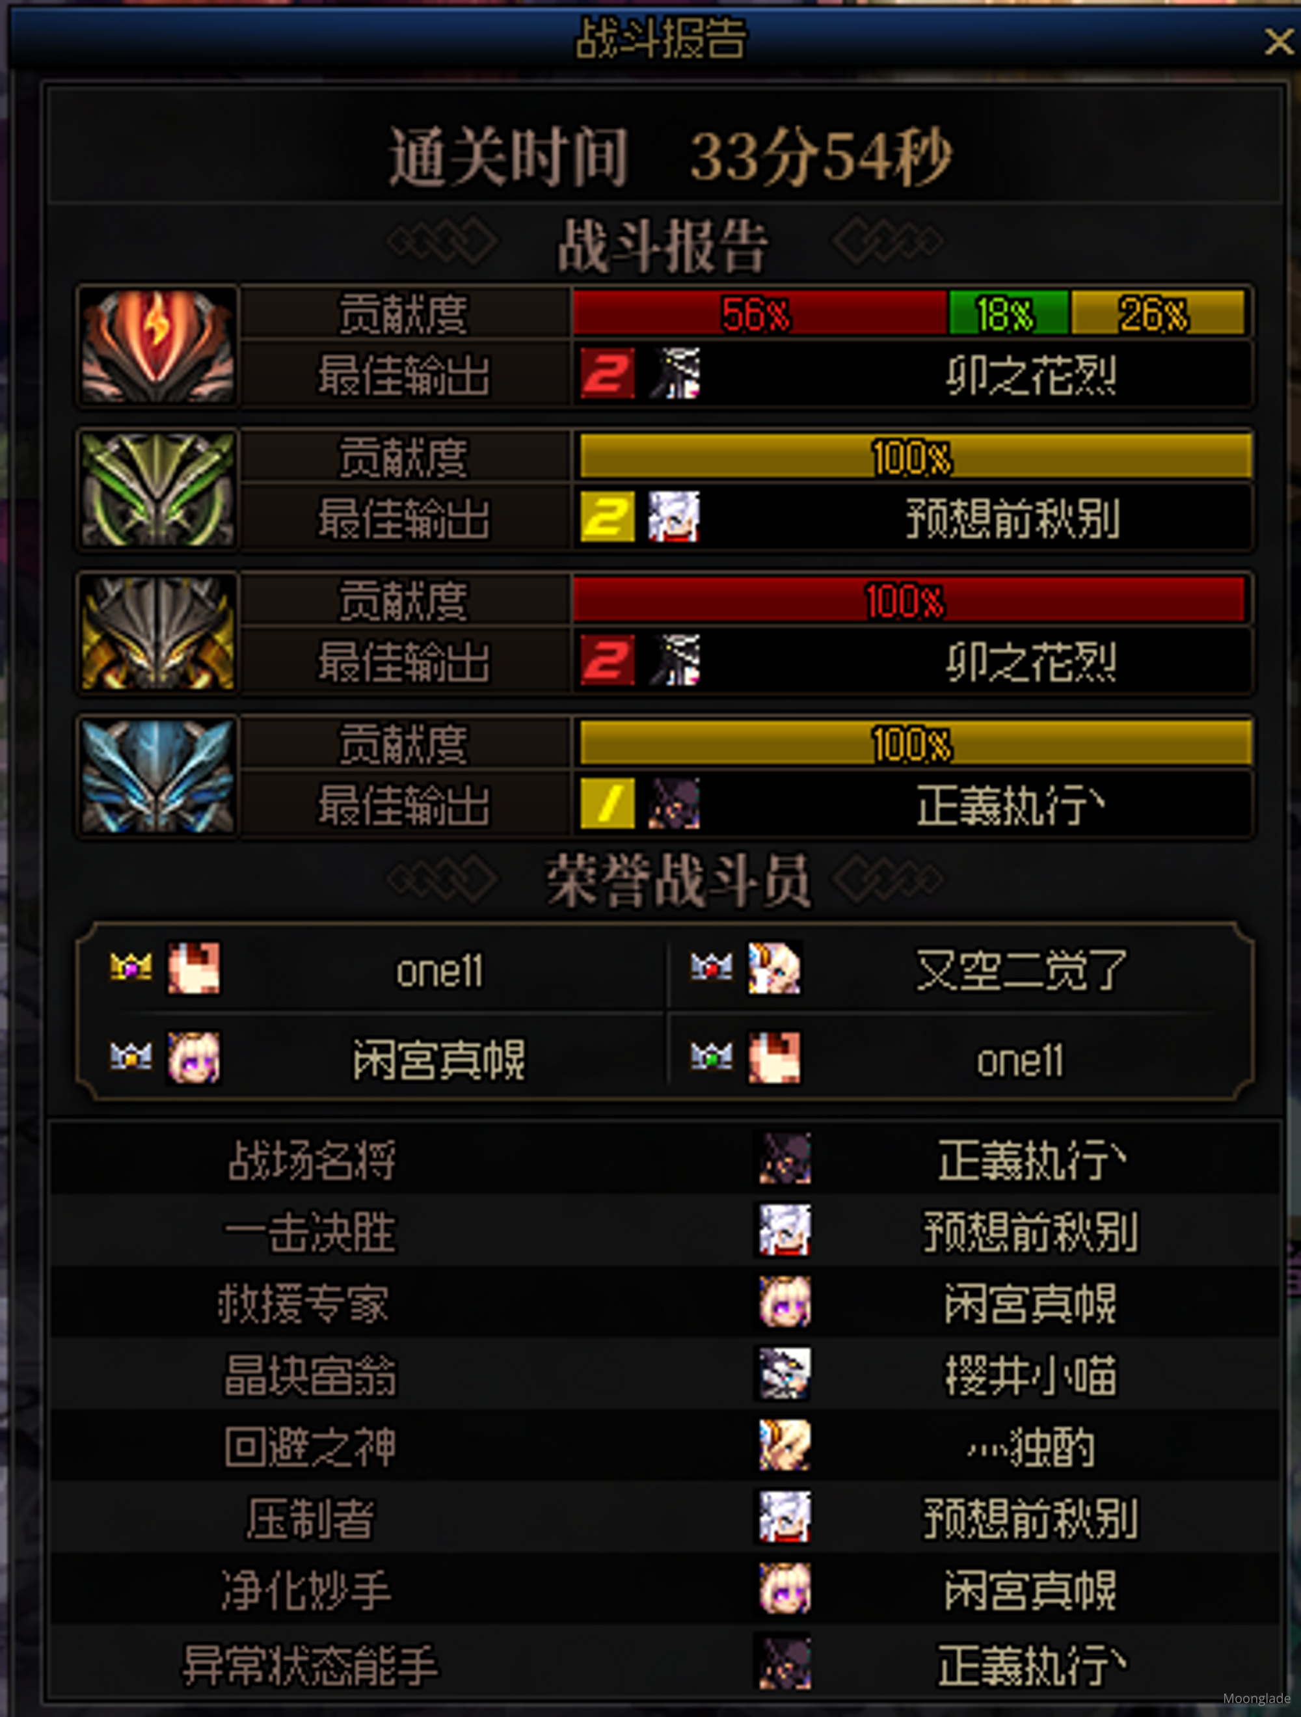The width and height of the screenshot is (1301, 1717).
Task: Click player name 正義执行 in 异常状态能手 row
Action: coord(1032,1664)
